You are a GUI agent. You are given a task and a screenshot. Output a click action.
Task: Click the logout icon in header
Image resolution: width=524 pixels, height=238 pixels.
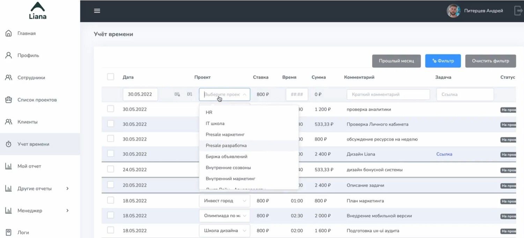(518, 11)
